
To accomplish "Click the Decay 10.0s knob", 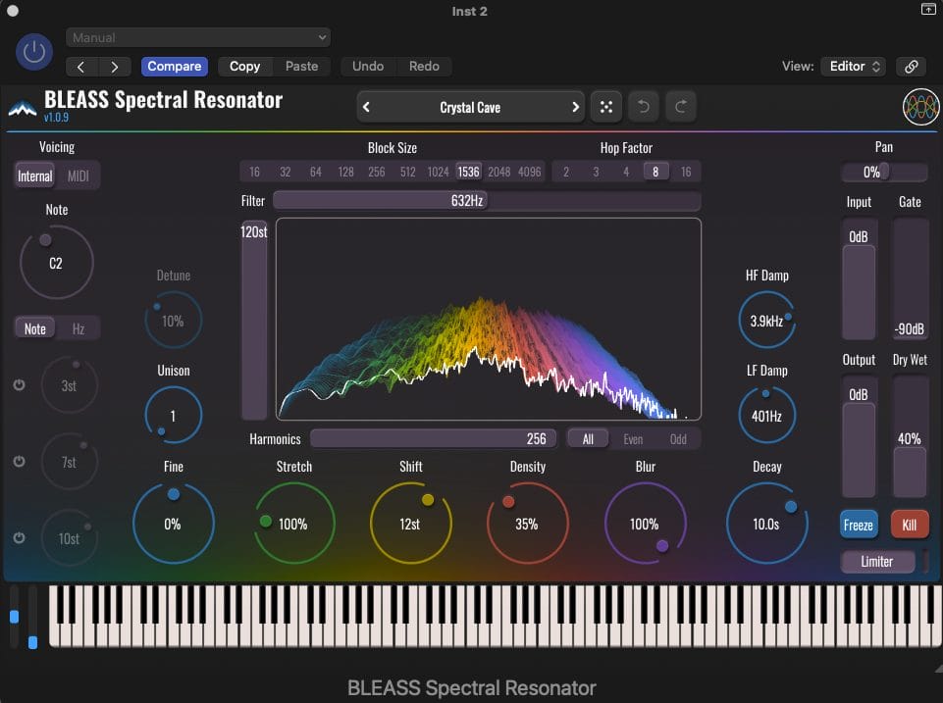I will pyautogui.click(x=766, y=524).
